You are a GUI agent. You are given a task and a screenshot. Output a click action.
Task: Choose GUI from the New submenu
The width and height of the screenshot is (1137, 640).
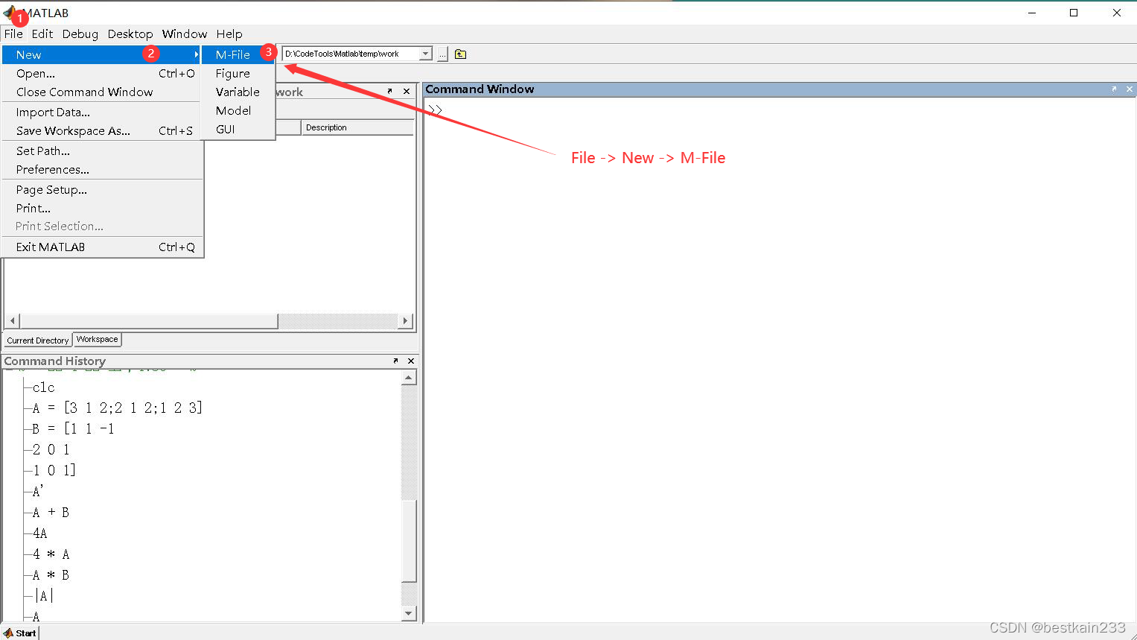point(238,129)
